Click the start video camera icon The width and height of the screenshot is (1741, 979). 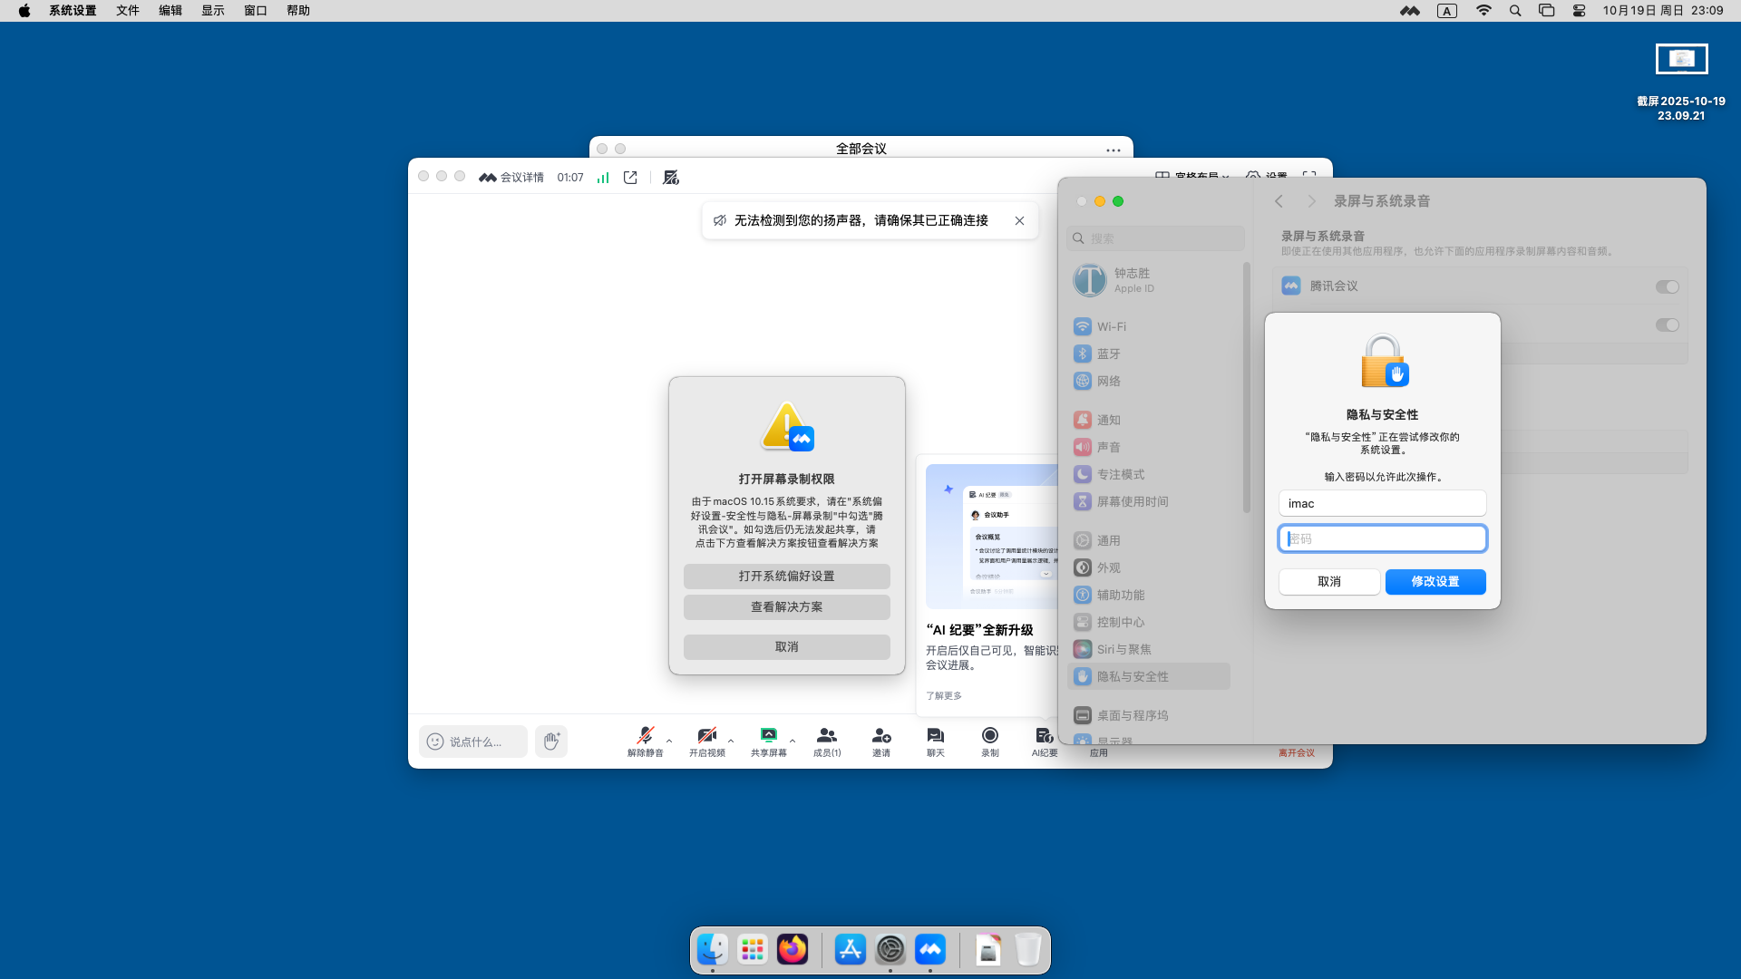pyautogui.click(x=706, y=735)
